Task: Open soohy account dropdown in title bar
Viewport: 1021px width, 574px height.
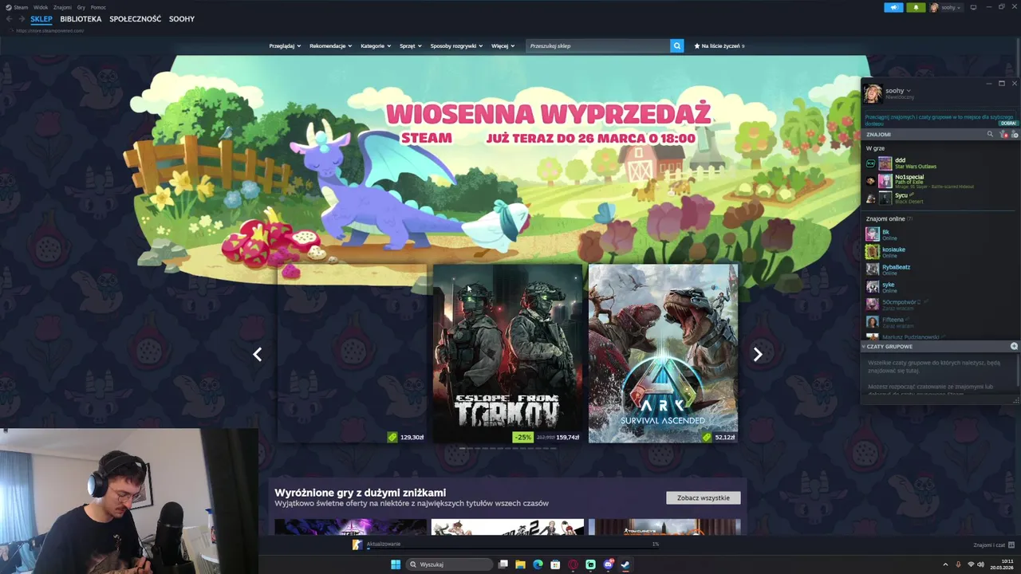Action: coord(946,7)
